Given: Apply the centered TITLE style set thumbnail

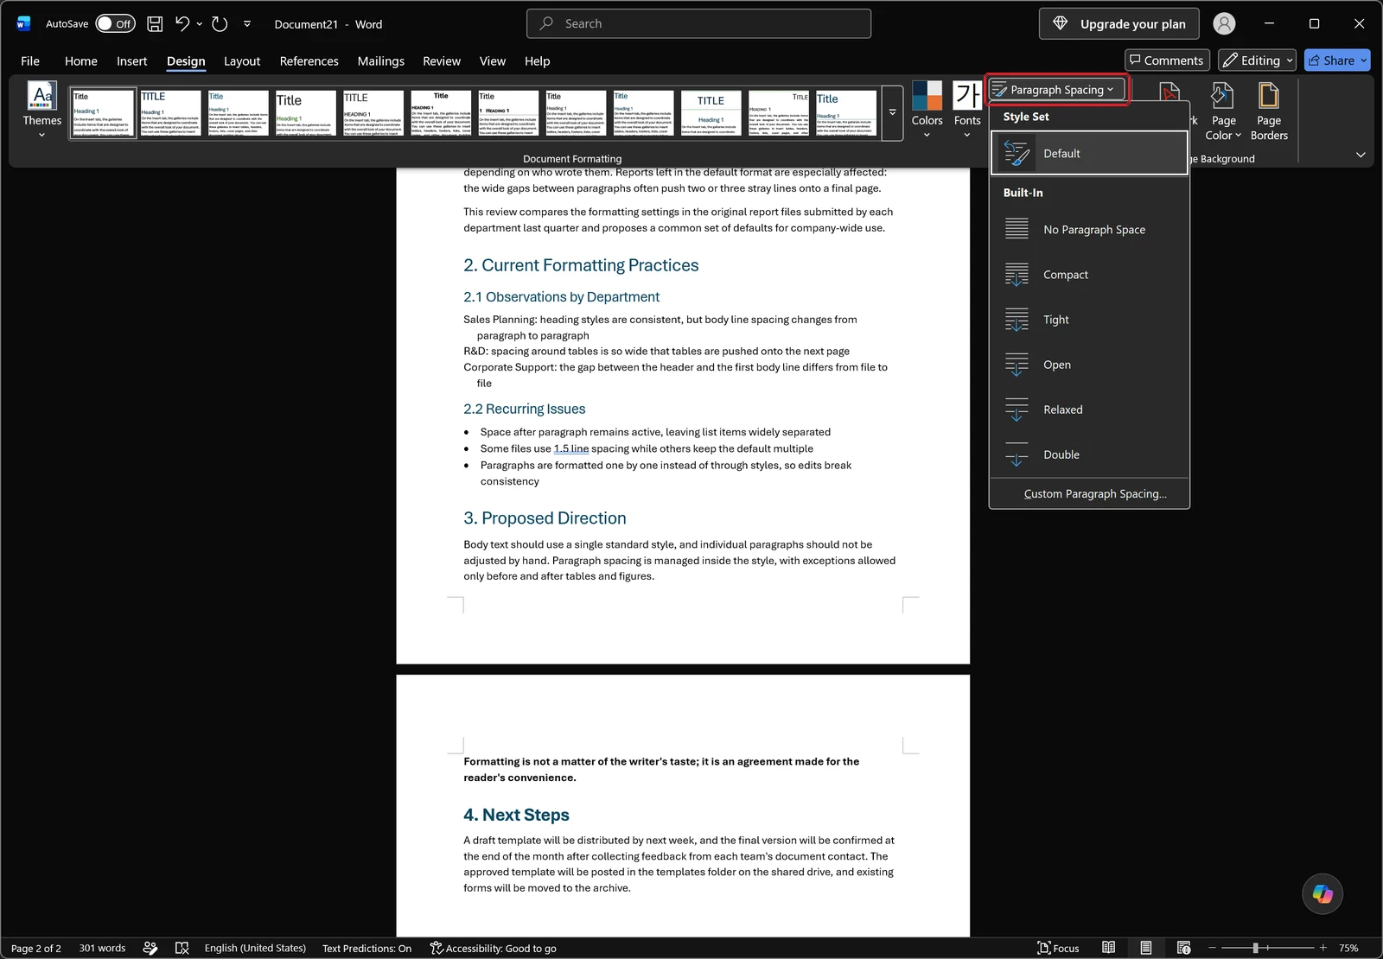Looking at the screenshot, I should [711, 113].
